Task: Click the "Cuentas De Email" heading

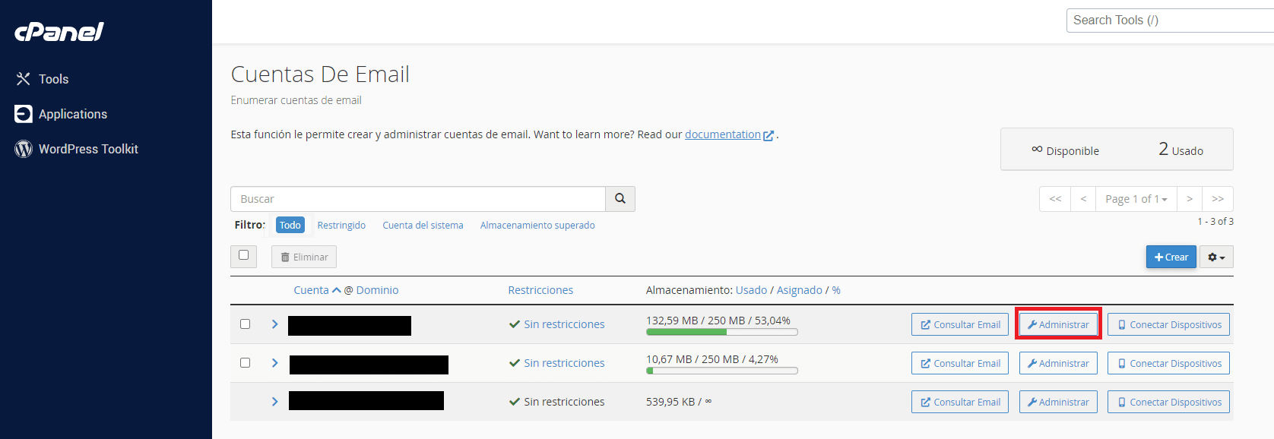Action: (320, 74)
